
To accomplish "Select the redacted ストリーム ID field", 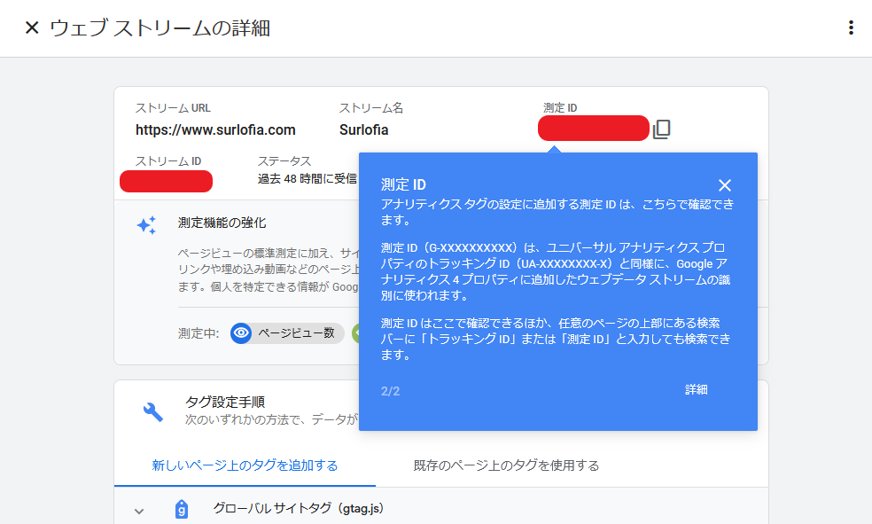I will pyautogui.click(x=166, y=181).
